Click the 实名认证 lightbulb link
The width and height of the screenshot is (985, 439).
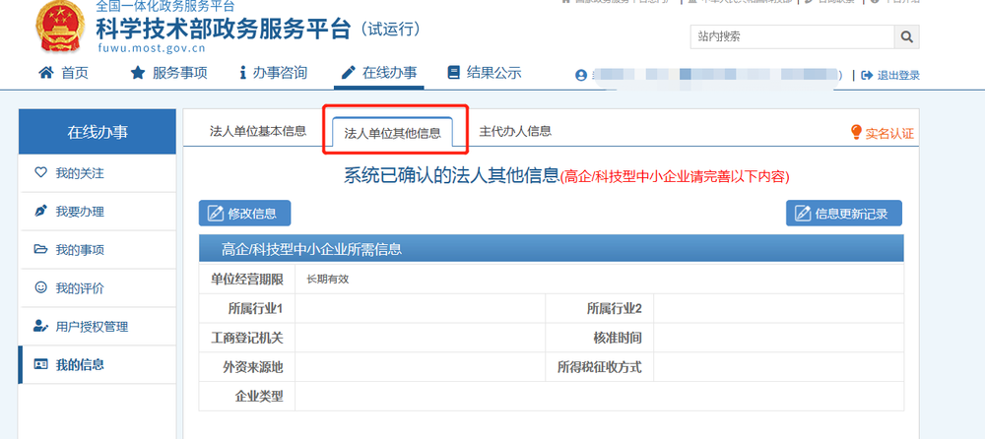(882, 133)
